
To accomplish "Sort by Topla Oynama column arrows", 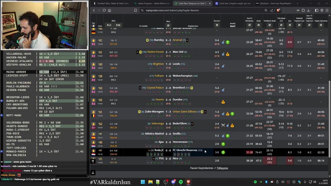I will [x=321, y=25].
